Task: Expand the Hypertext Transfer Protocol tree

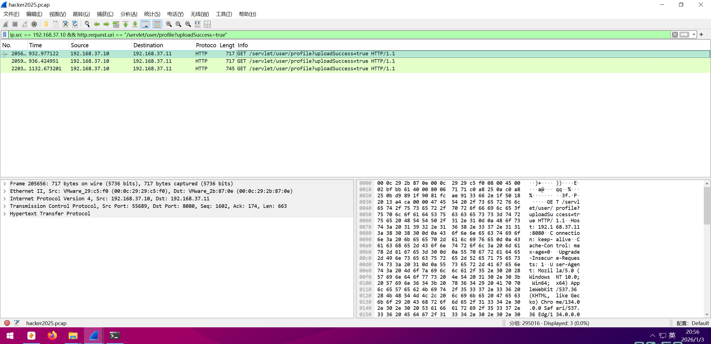Action: pos(5,214)
